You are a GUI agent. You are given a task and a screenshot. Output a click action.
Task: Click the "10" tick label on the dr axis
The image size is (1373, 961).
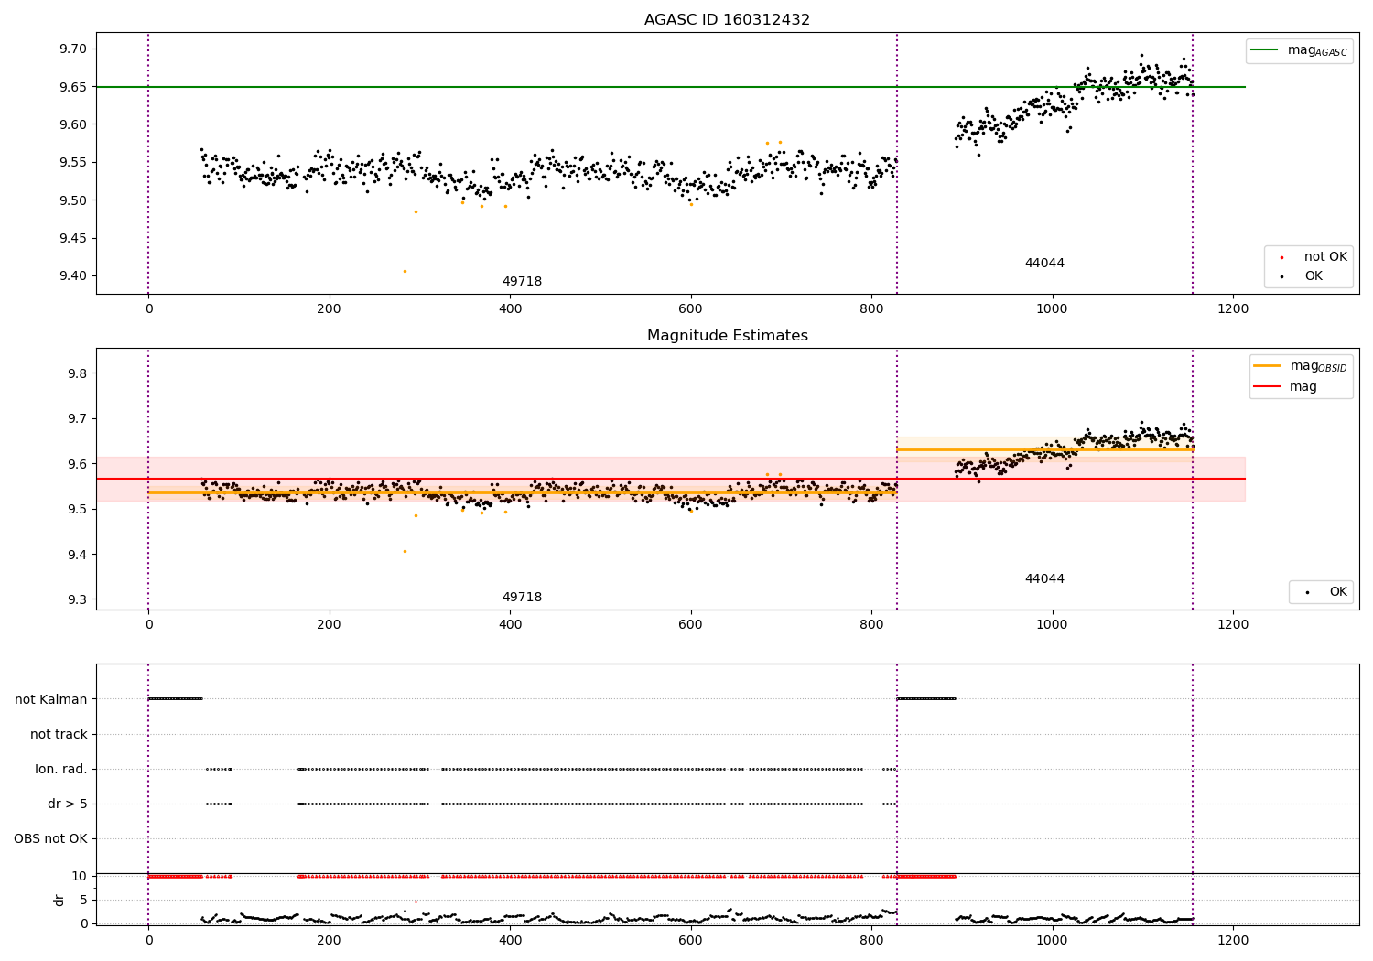pyautogui.click(x=80, y=876)
